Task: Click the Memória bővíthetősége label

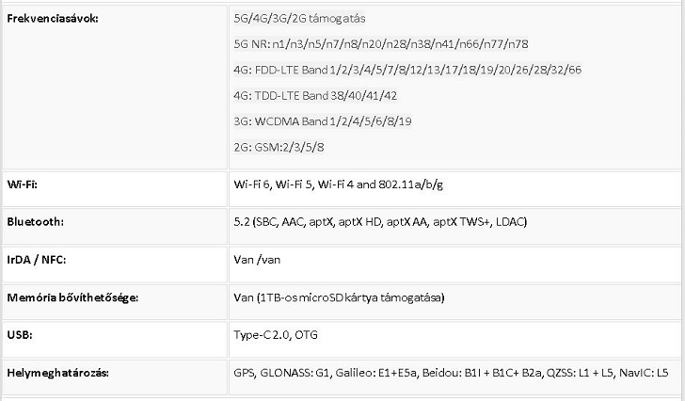Action: [x=72, y=297]
